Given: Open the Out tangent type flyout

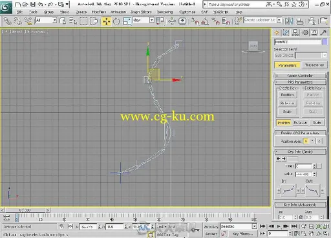Looking at the screenshot, I should tap(312, 190).
